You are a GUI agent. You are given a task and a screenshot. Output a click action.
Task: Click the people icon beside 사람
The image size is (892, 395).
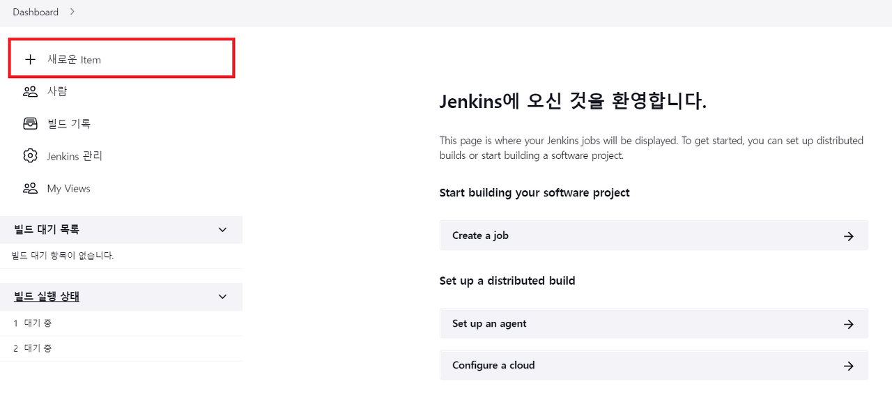pos(30,91)
